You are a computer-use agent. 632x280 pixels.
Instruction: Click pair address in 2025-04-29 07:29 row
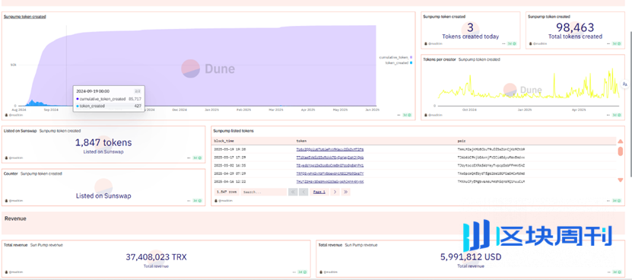pos(491,173)
